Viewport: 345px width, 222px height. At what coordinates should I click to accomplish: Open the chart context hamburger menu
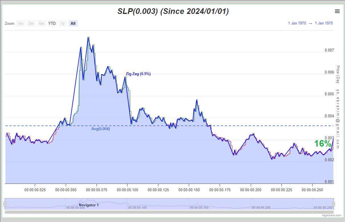pyautogui.click(x=337, y=11)
